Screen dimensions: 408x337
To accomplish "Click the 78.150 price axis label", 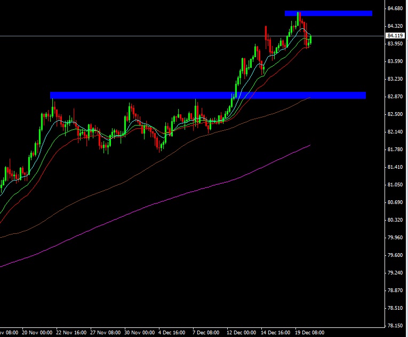I will point(395,326).
